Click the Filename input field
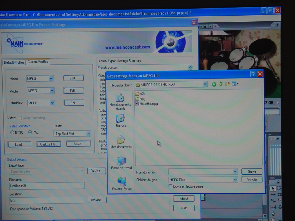This screenshot has height=221, width=295. pyautogui.click(x=47, y=186)
